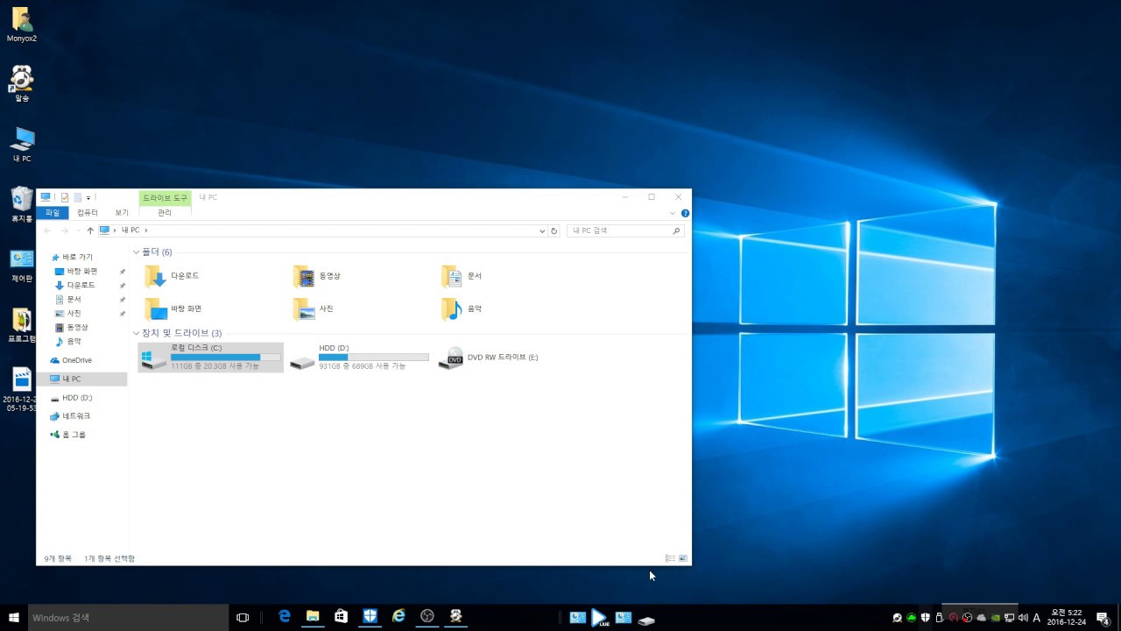Expand the ribbon with the chevron
The image size is (1121, 631).
(x=673, y=213)
